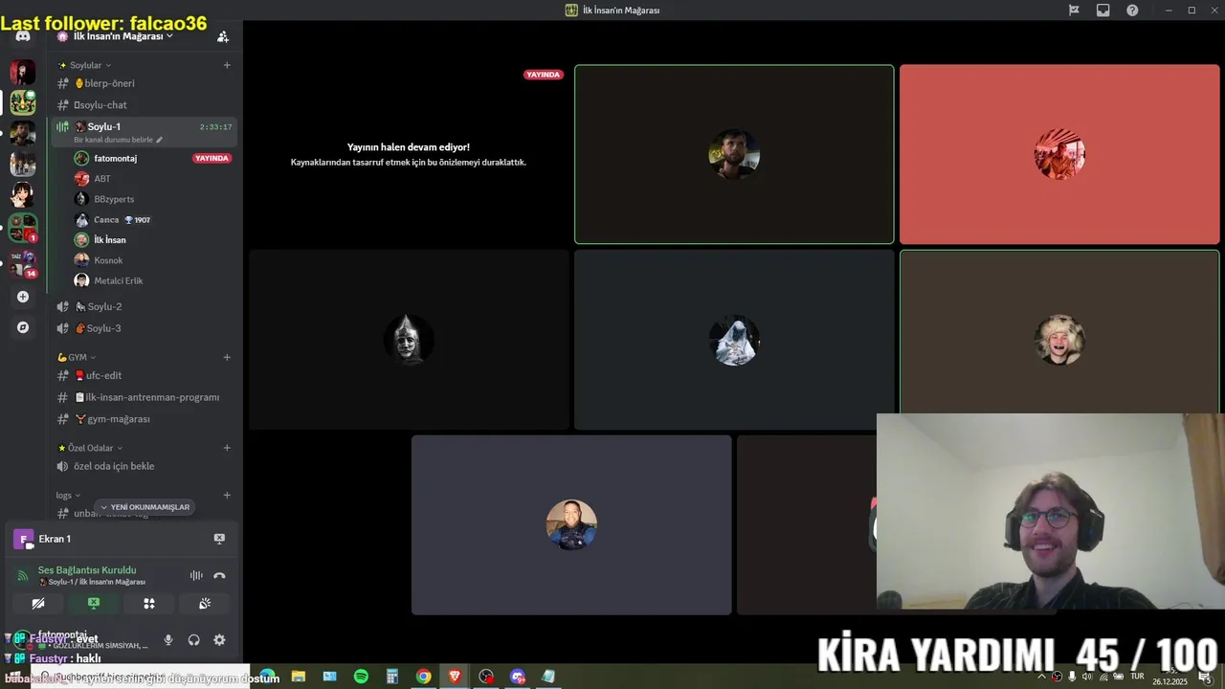Click the YAYINDA badge beside fatomontaj

[212, 158]
